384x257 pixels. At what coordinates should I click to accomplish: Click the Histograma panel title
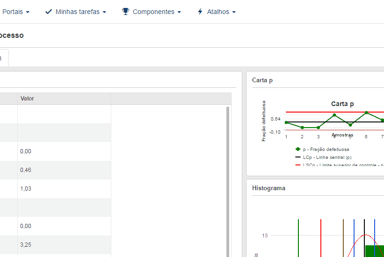268,188
